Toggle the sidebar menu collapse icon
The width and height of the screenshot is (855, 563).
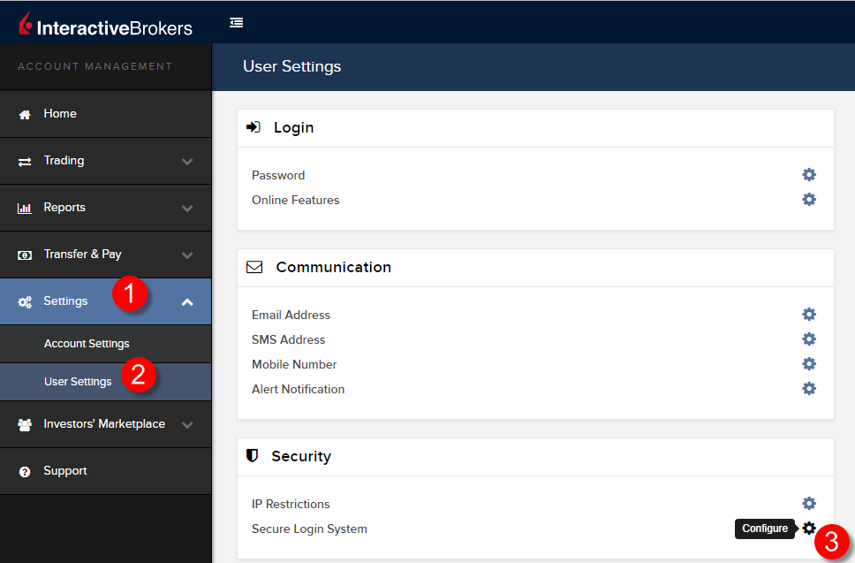(236, 22)
